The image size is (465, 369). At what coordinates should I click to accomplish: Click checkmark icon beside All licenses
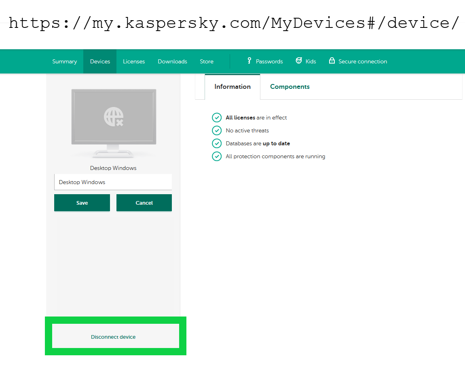click(x=217, y=117)
